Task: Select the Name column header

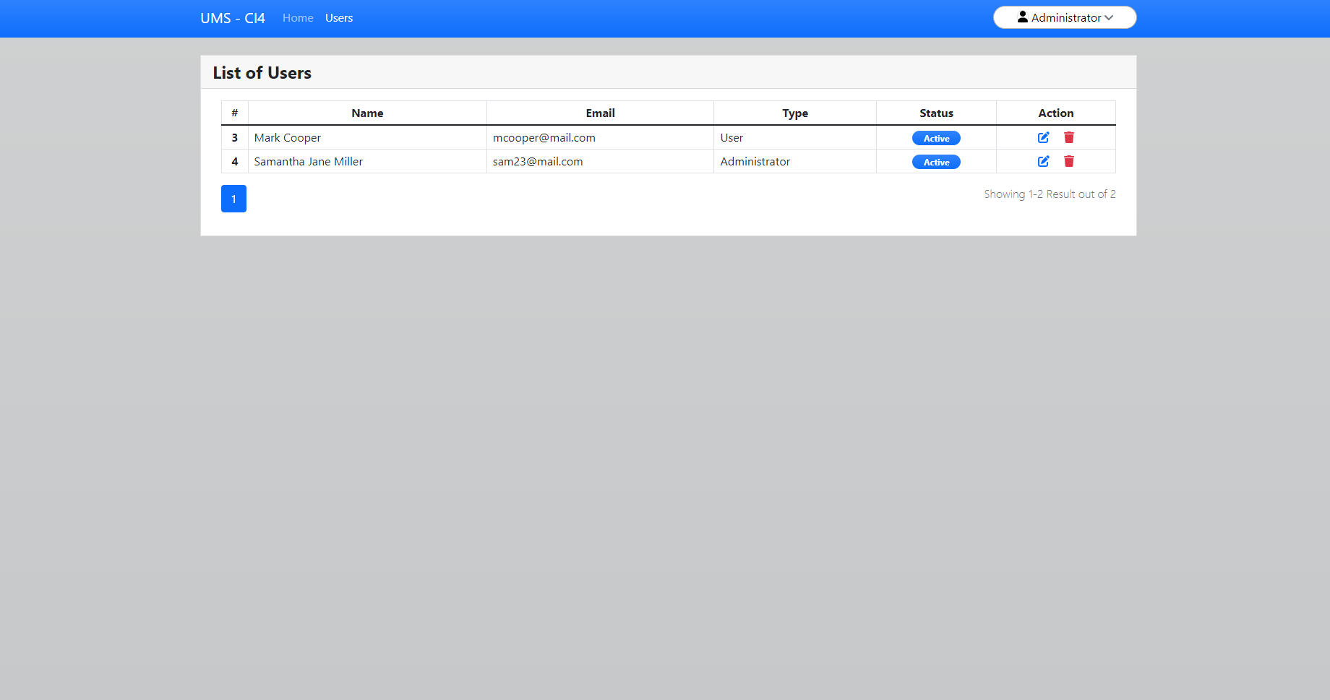Action: [x=367, y=113]
